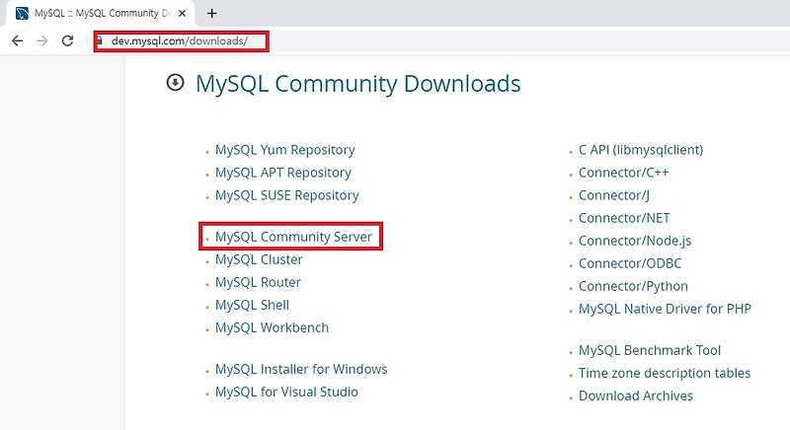
Task: Open MySQL for Visual Studio link
Action: (x=286, y=392)
